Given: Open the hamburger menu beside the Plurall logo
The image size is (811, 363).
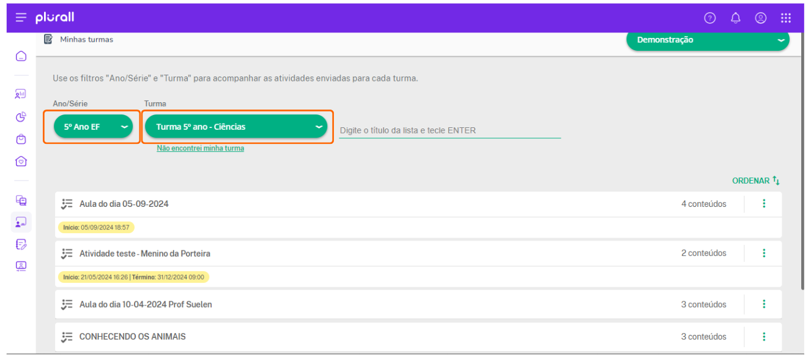Looking at the screenshot, I should click(21, 18).
